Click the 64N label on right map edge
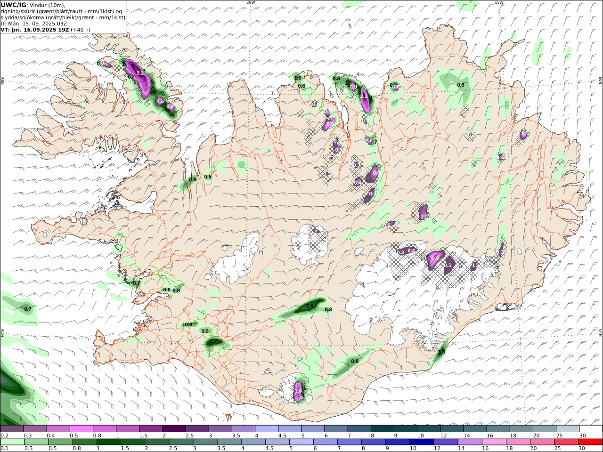 [601, 332]
